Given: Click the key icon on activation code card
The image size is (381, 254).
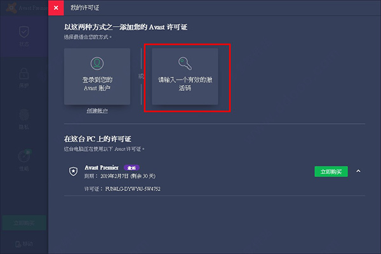Looking at the screenshot, I should click(x=185, y=63).
